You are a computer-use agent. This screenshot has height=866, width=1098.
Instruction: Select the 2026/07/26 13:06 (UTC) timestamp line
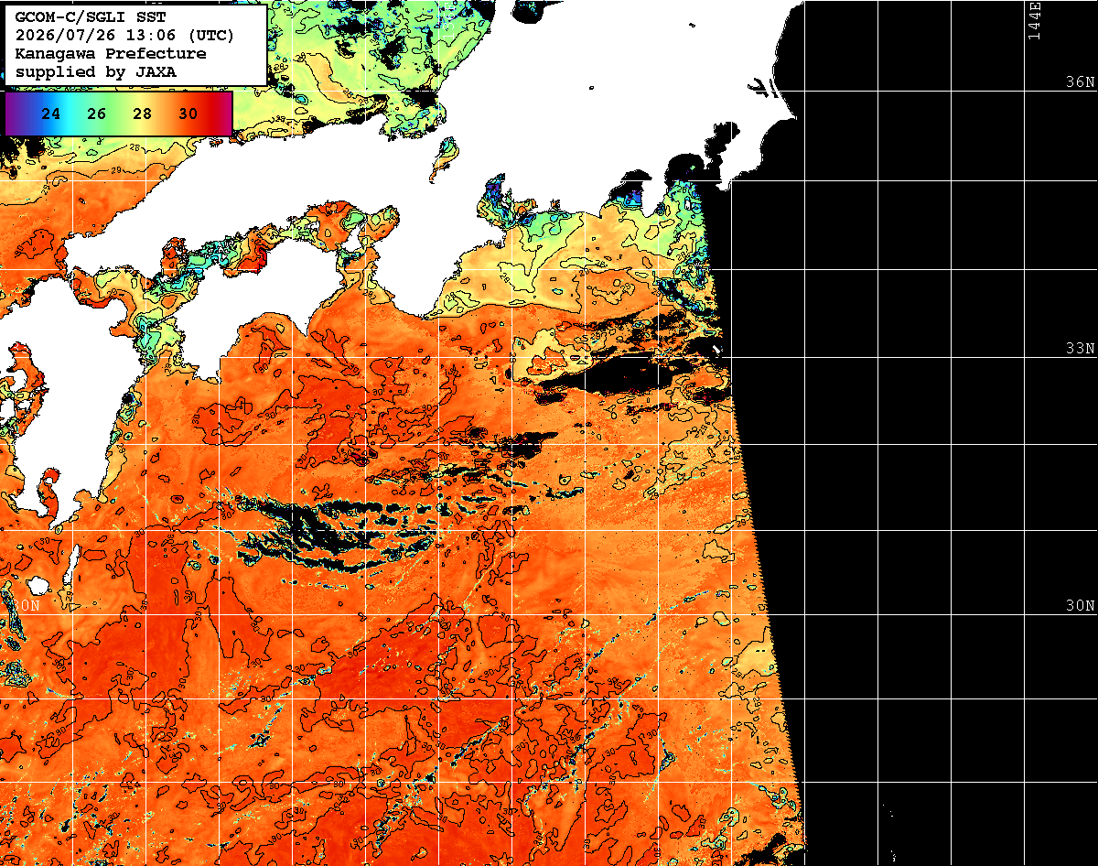tap(125, 35)
